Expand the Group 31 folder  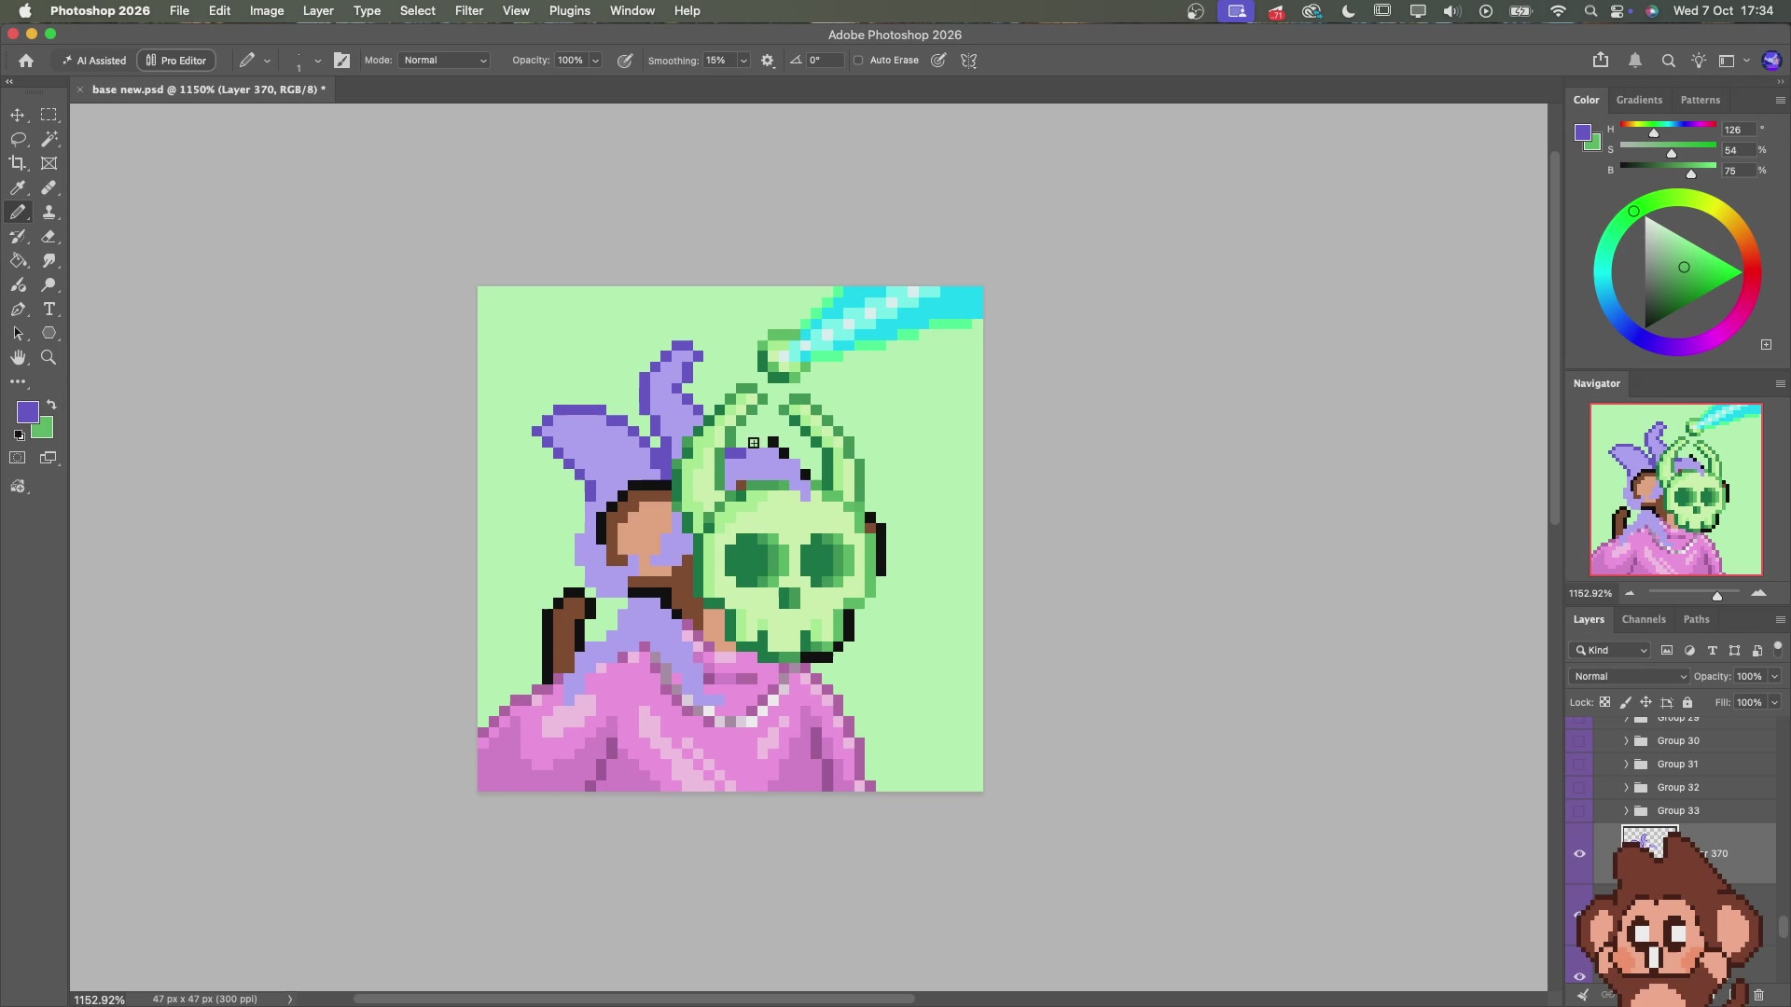pos(1626,765)
